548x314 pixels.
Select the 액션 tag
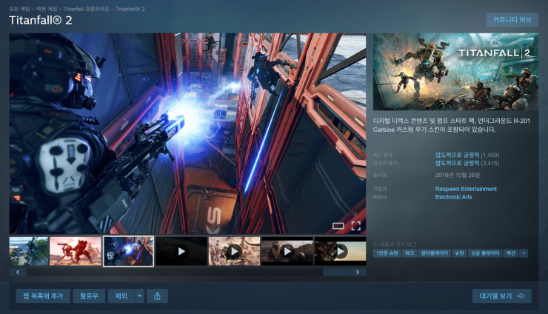pyautogui.click(x=511, y=253)
